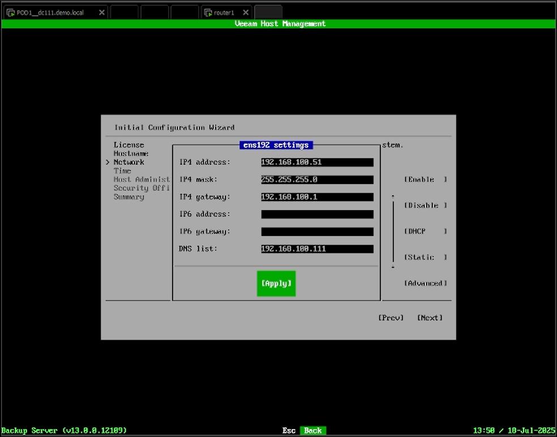Close the router1 tab
Image resolution: width=557 pixels, height=437 pixels.
tap(245, 12)
